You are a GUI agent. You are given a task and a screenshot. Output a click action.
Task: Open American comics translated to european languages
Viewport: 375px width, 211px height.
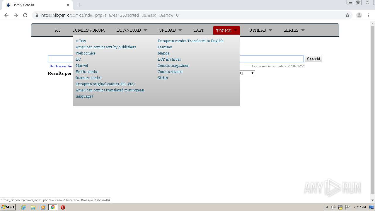[x=110, y=93]
